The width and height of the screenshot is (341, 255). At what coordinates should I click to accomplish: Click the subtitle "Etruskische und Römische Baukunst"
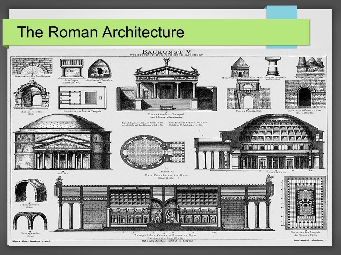[x=166, y=55]
